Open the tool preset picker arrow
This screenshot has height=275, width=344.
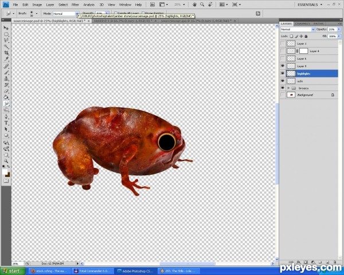pos(14,13)
